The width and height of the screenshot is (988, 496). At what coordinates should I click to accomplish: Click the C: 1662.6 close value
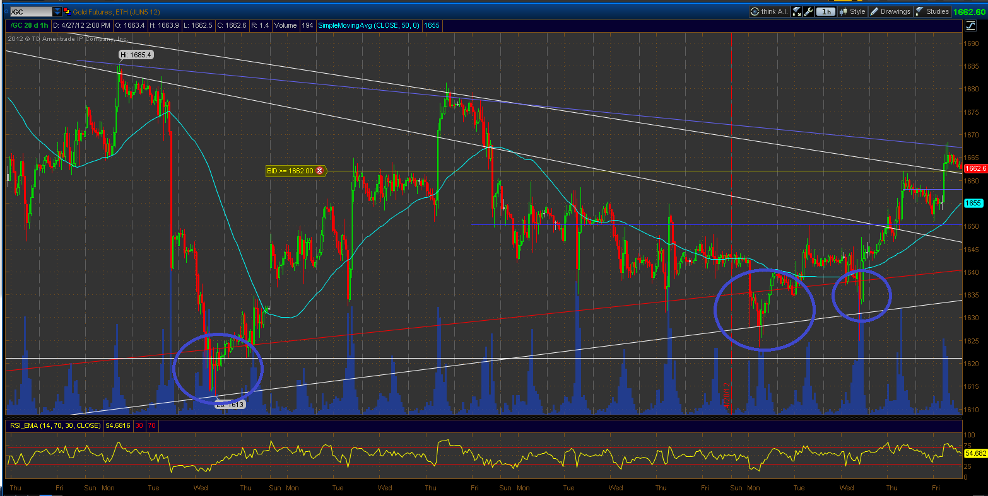tap(232, 25)
